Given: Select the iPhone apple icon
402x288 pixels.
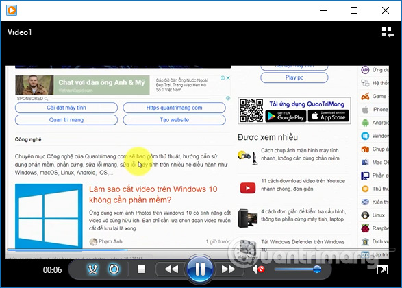Looking at the screenshot, I should click(x=365, y=110).
